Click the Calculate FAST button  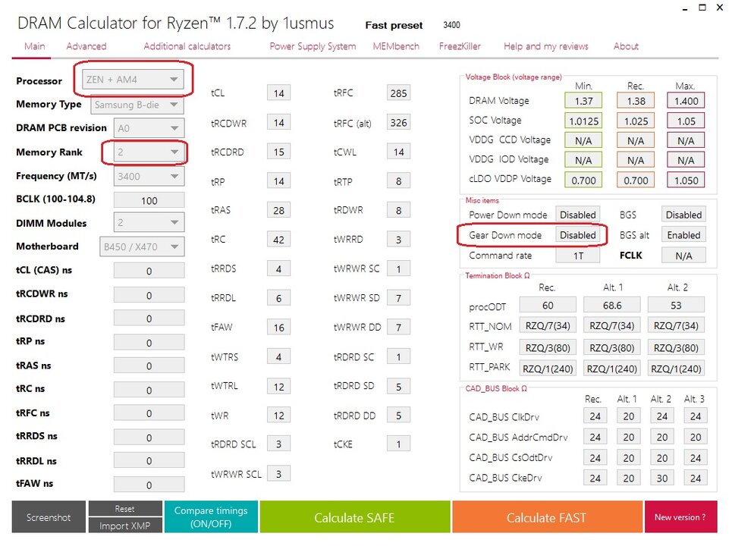[547, 517]
